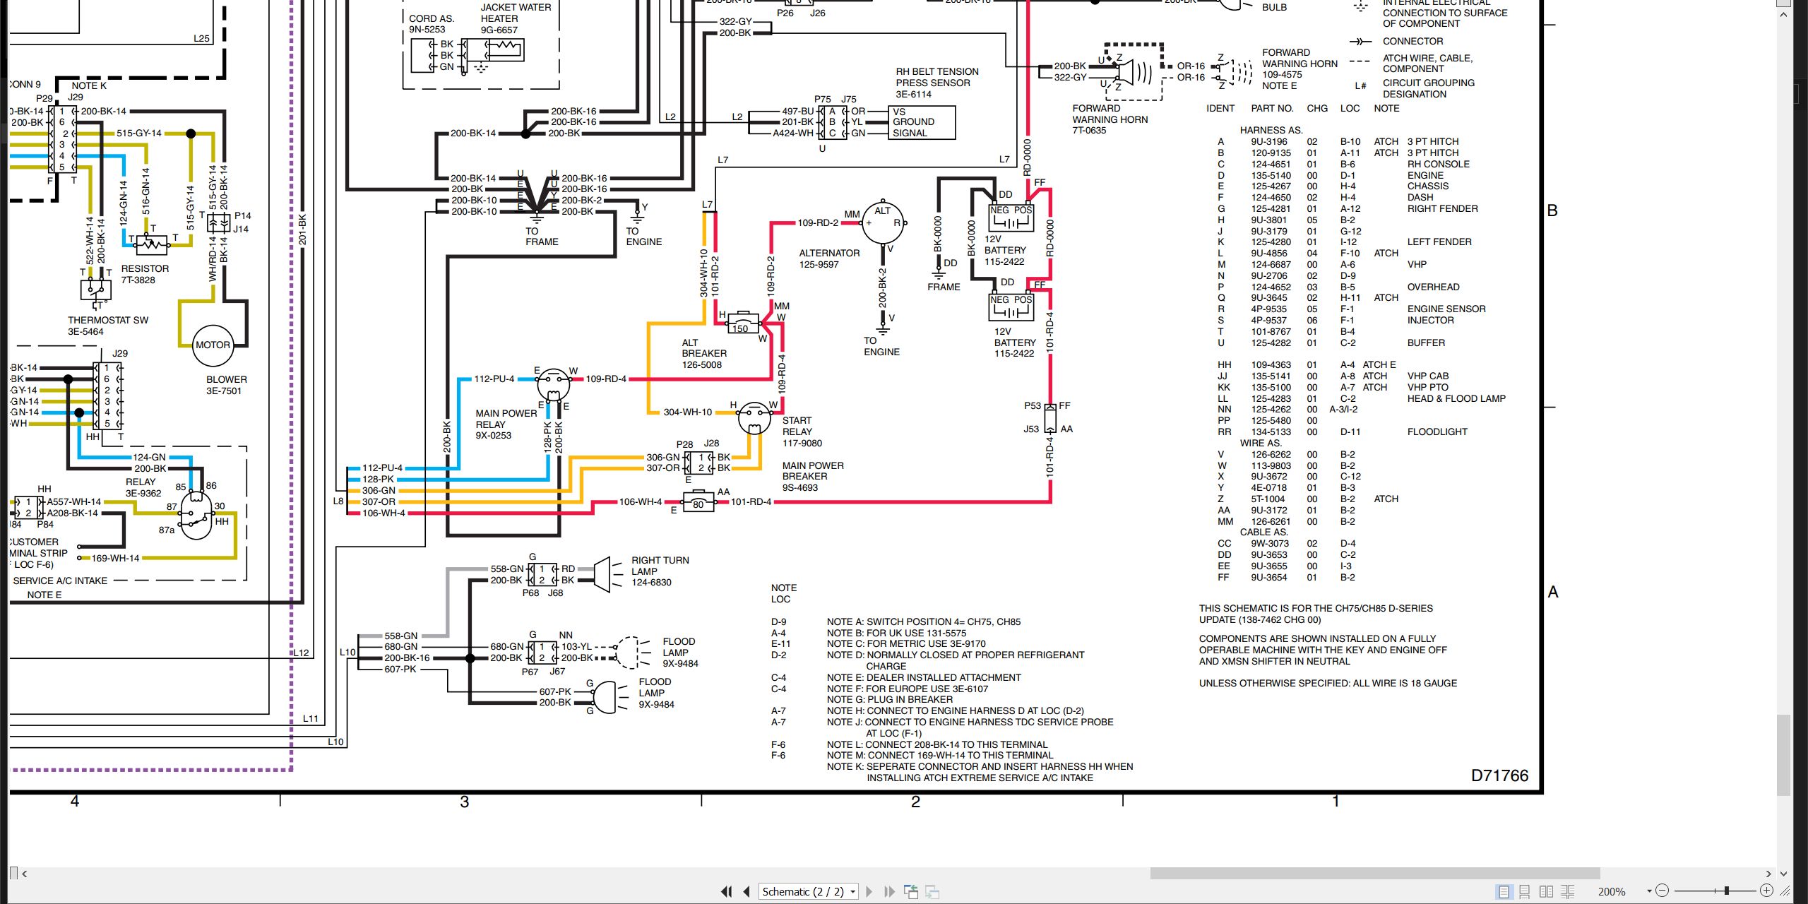The height and width of the screenshot is (904, 1808).
Task: Click the zoom in plus icon
Action: point(1766,891)
